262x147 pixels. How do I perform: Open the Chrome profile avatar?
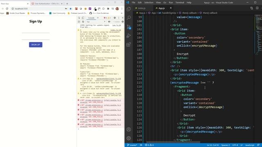point(117,9)
